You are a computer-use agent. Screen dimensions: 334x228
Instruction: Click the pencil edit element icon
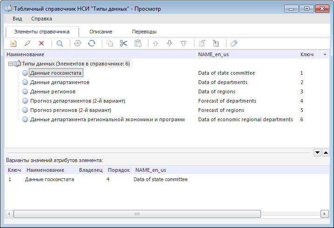coord(27,43)
